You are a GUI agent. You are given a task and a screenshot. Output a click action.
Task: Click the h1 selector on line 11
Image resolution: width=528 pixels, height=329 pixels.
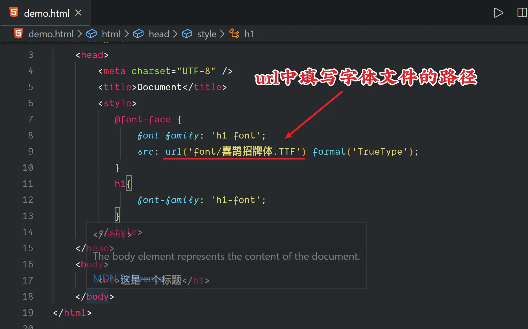point(120,184)
